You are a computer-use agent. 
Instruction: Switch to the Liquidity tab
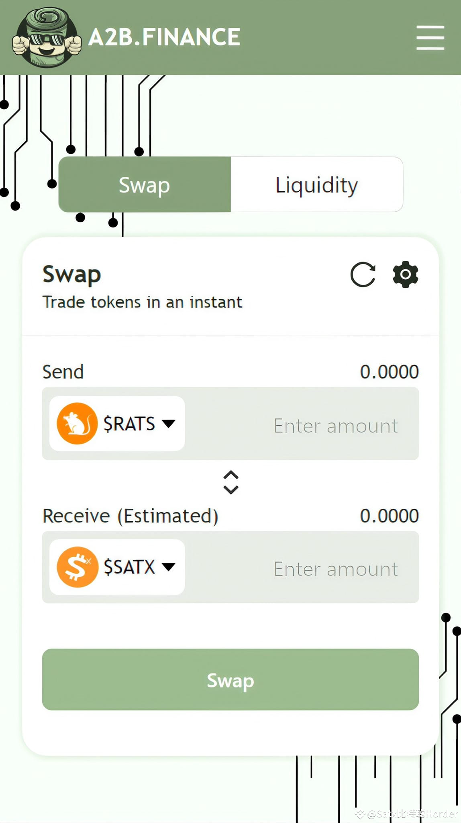(x=316, y=184)
